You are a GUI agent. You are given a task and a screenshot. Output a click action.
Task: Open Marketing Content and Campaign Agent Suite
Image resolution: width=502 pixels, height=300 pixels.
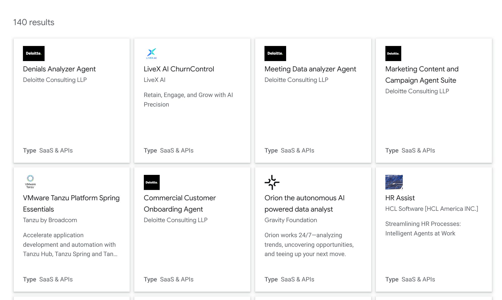tap(422, 75)
